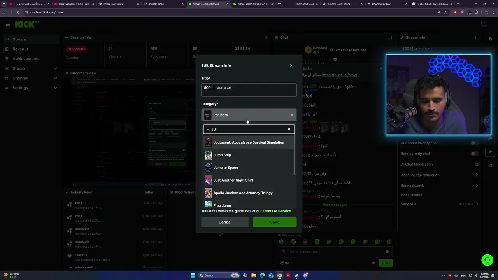Switch to Business Suite TikTok tab
Viewport: 498px width, 280px height.
[x=342, y=4]
